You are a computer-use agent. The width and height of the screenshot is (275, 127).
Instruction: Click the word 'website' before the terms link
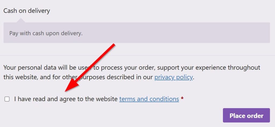click(107, 99)
